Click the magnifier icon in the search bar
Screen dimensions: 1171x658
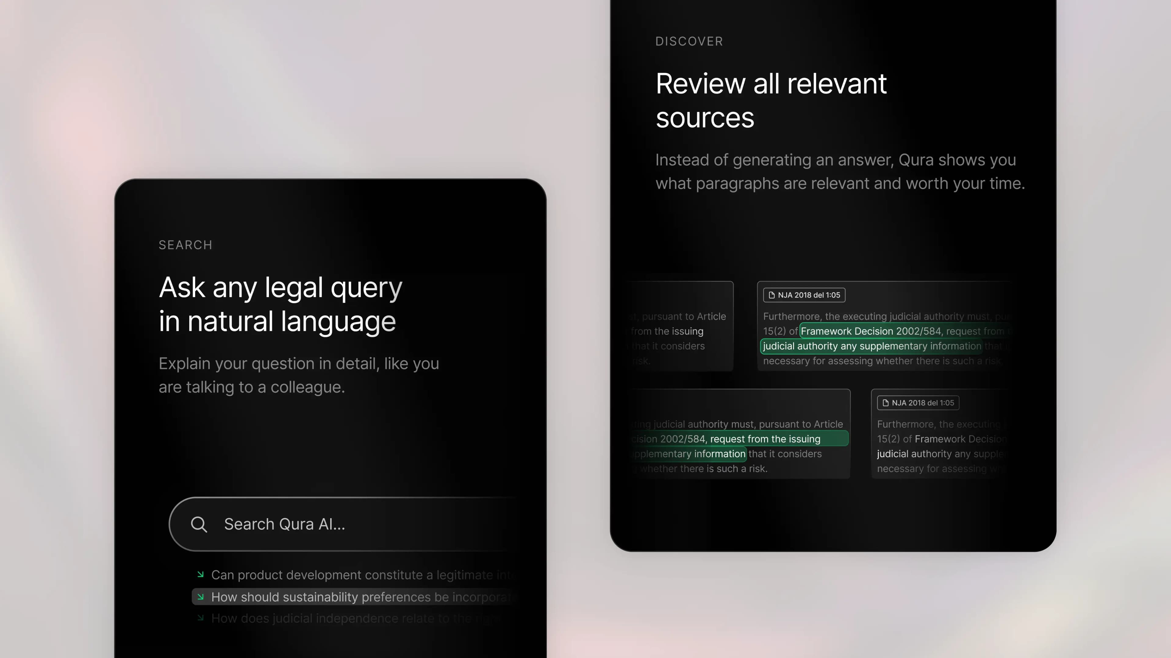coord(199,524)
